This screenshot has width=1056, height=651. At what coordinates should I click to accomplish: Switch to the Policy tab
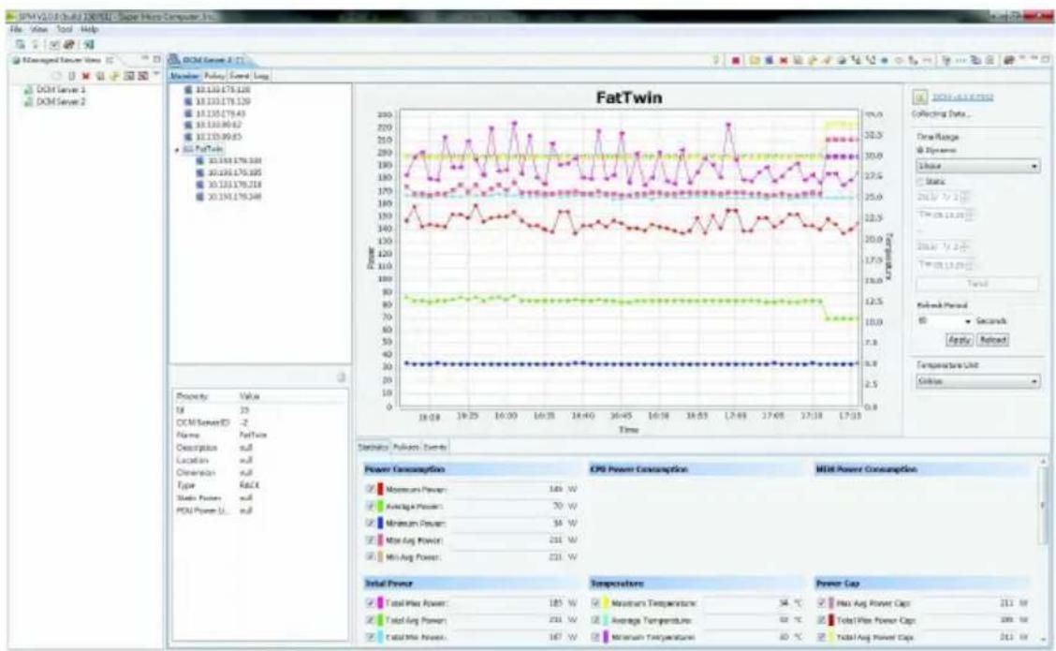click(214, 76)
